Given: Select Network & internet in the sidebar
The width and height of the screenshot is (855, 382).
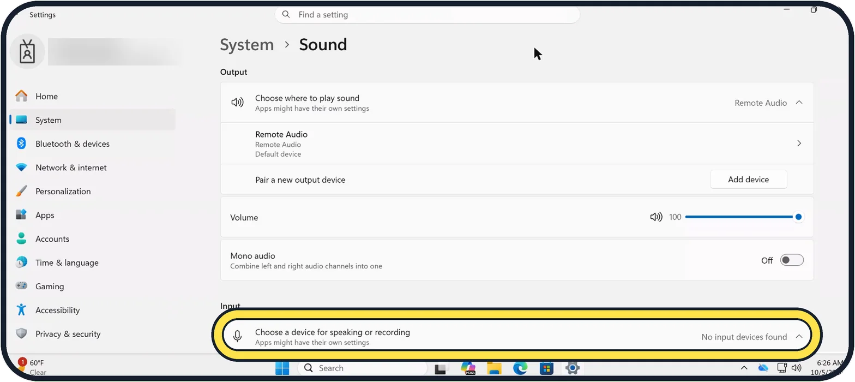Looking at the screenshot, I should point(93,168).
